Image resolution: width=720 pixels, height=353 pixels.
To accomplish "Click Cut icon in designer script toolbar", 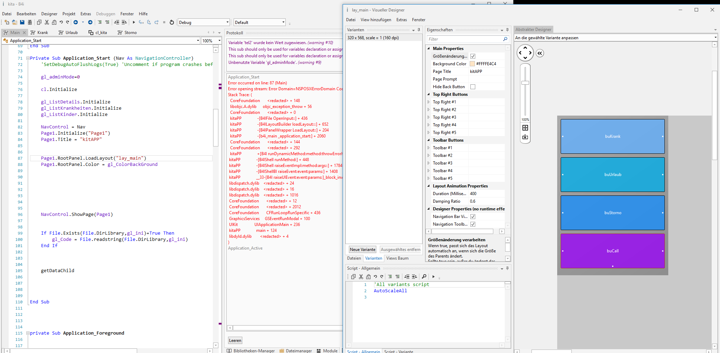I will point(361,277).
